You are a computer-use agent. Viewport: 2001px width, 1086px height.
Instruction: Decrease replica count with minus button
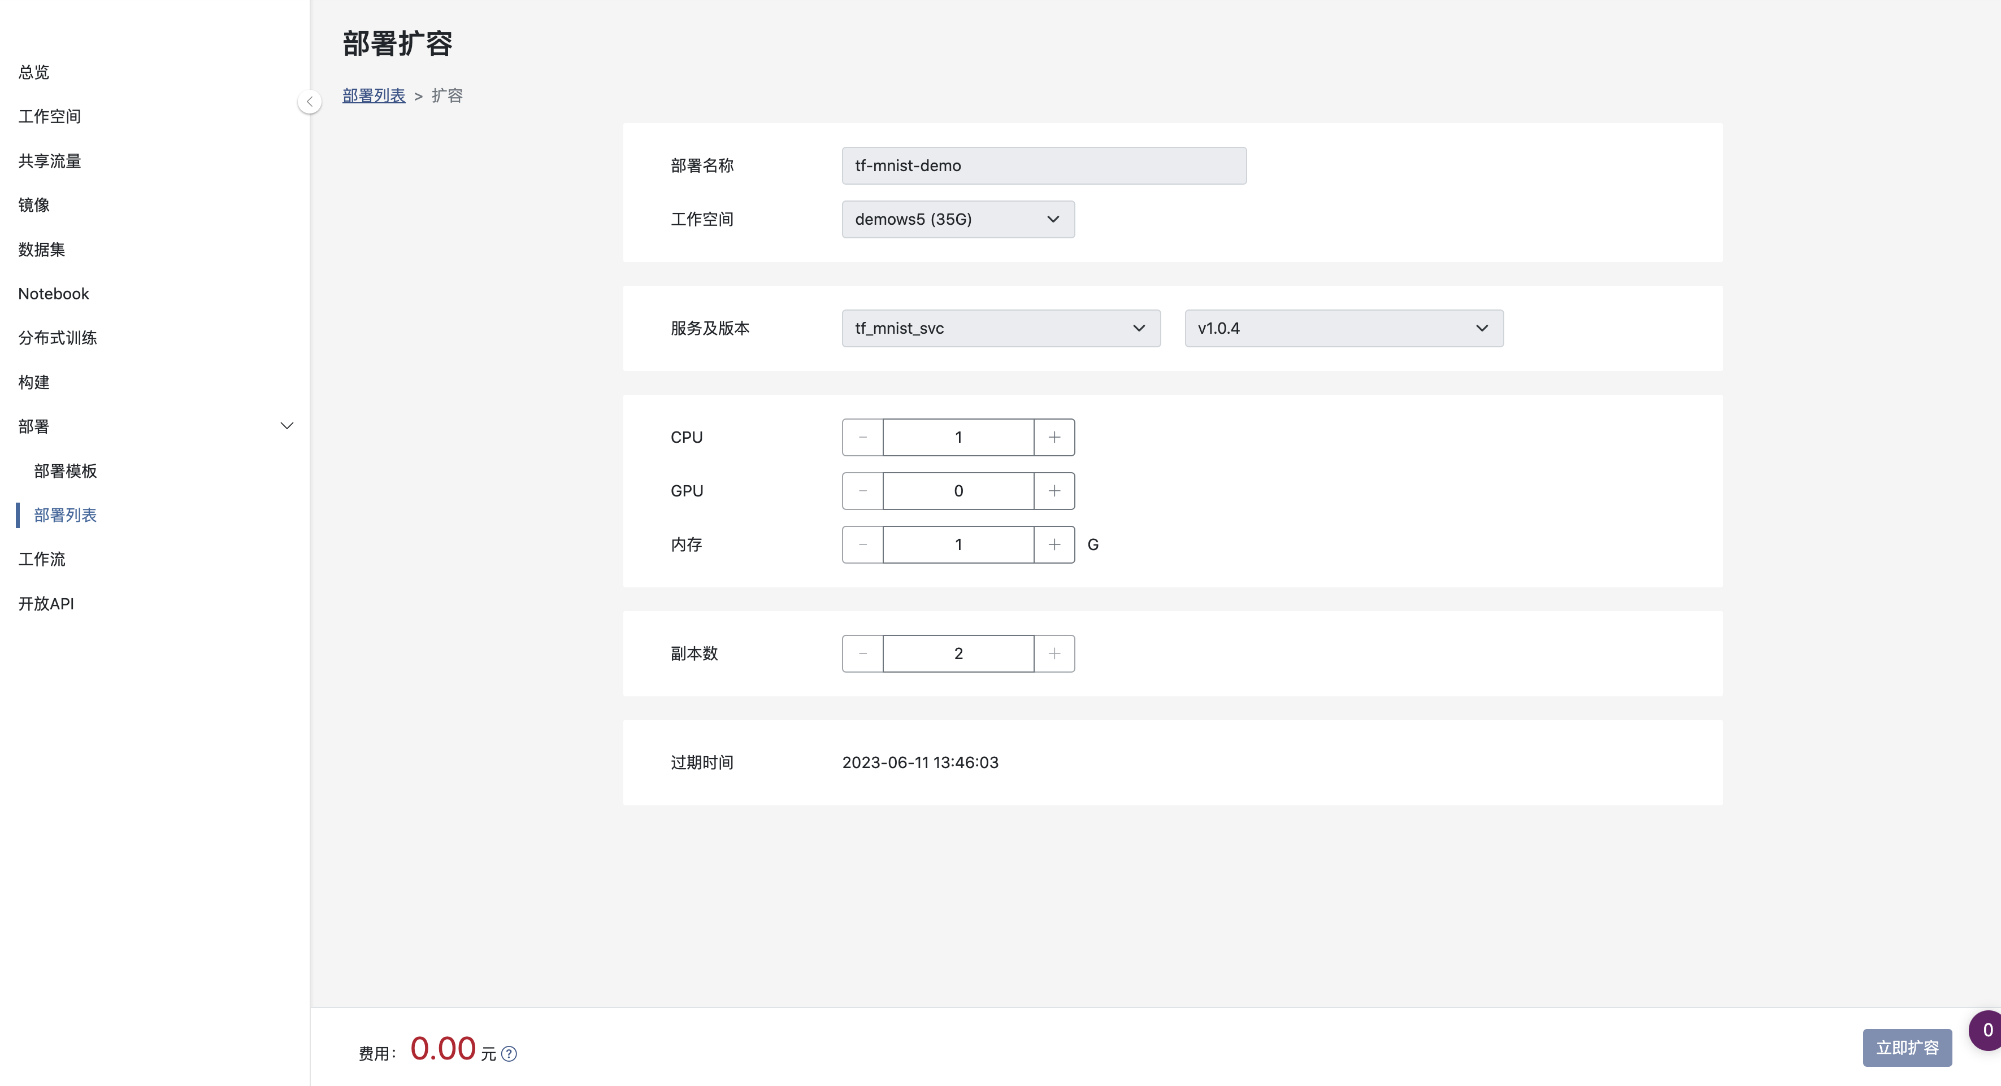pyautogui.click(x=862, y=653)
